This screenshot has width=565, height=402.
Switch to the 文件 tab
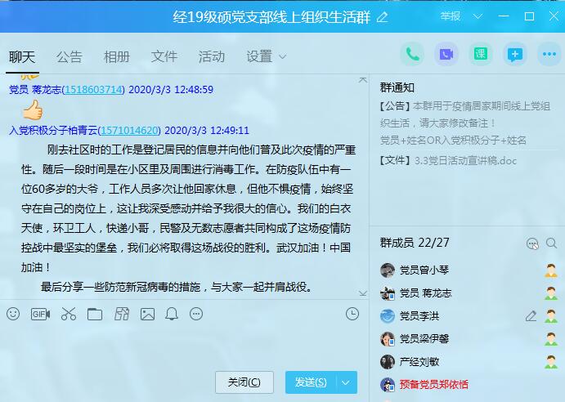[x=164, y=56]
